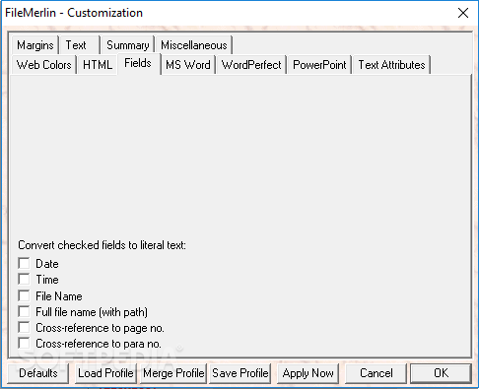Switch to the Margins tab
This screenshot has height=389, width=479.
35,45
